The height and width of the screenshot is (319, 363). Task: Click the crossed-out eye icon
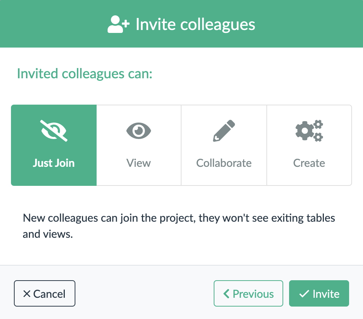(x=54, y=131)
